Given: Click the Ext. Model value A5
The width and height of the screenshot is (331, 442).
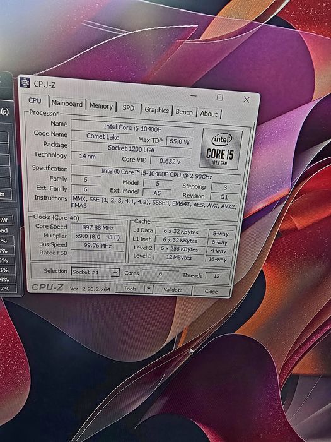Looking at the screenshot, I should click(x=157, y=193).
